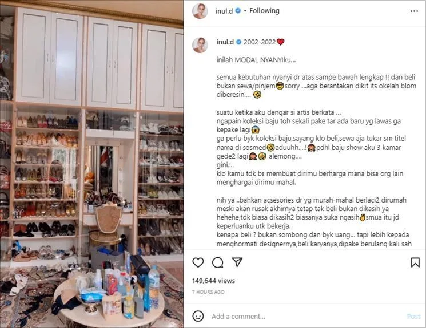The width and height of the screenshot is (426, 328).
Task: Click the verified badge next to the caption username
Action: click(239, 42)
